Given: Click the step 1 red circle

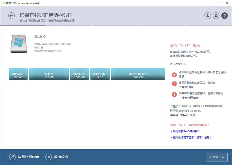Looking at the screenshot, I should point(174,75).
